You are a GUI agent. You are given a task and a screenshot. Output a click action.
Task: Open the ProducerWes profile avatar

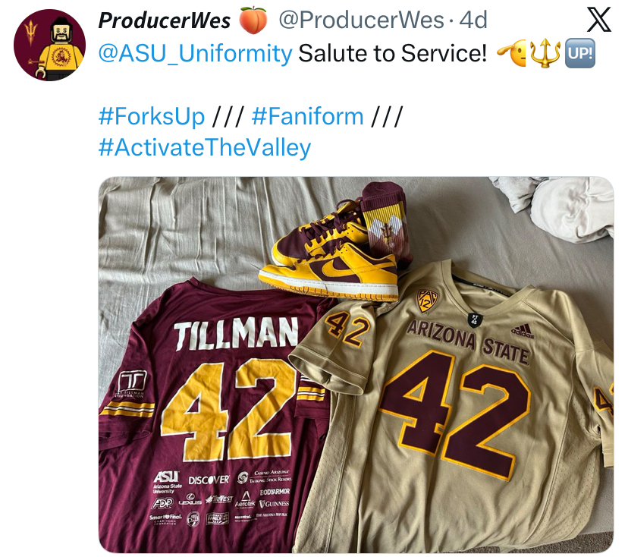(50, 45)
